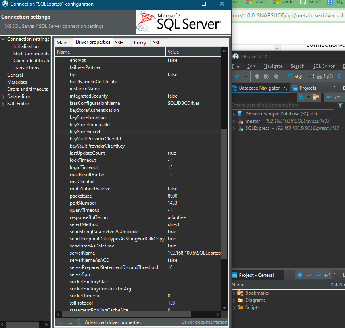Switch to the Projects tab
Viewport: 345px width, 328px height.
pyautogui.click(x=304, y=88)
